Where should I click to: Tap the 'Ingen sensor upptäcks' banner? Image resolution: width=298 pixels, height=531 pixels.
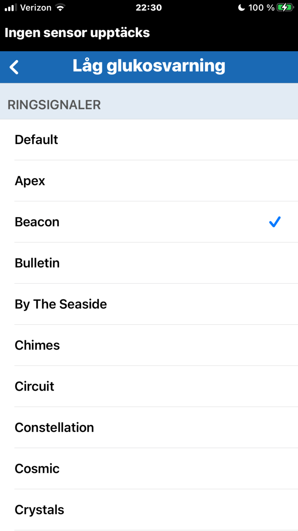pos(77,33)
